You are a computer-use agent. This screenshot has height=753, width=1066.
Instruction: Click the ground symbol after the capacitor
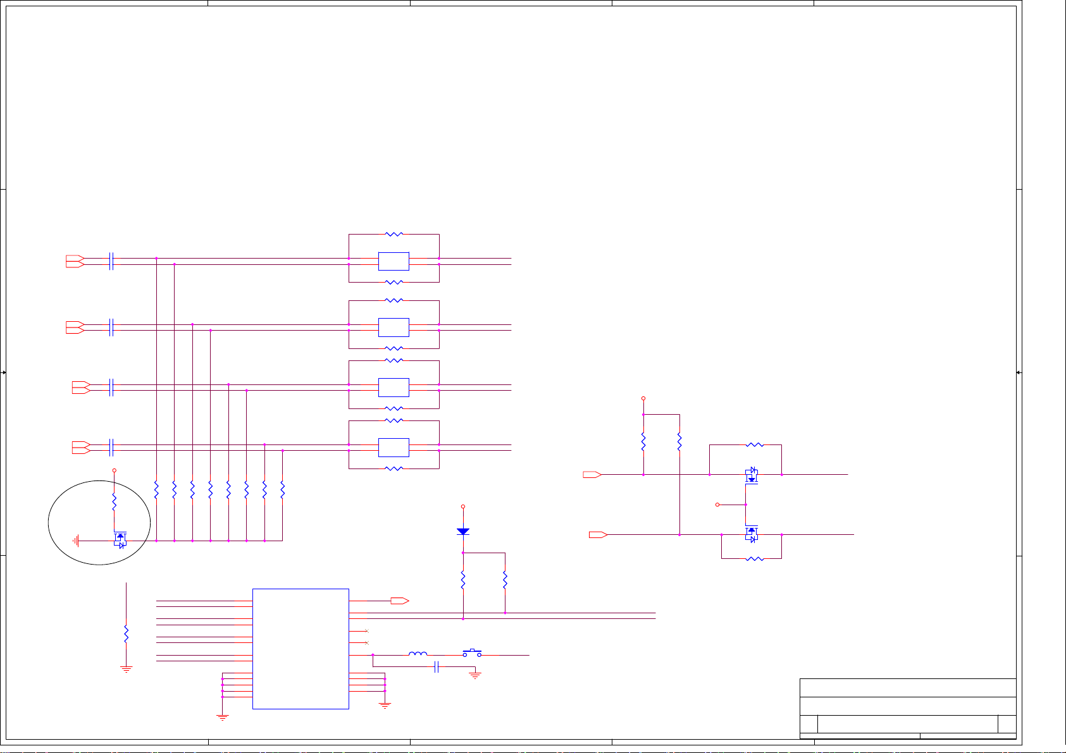tap(475, 676)
